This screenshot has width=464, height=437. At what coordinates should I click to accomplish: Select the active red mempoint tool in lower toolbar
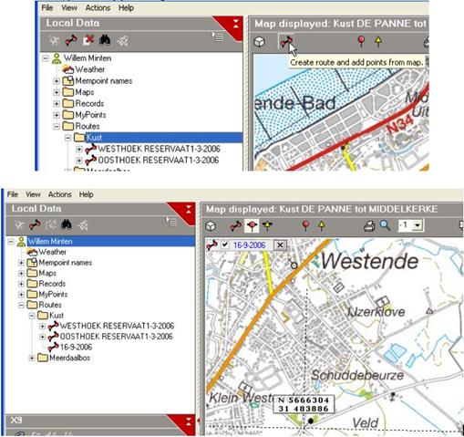252,226
